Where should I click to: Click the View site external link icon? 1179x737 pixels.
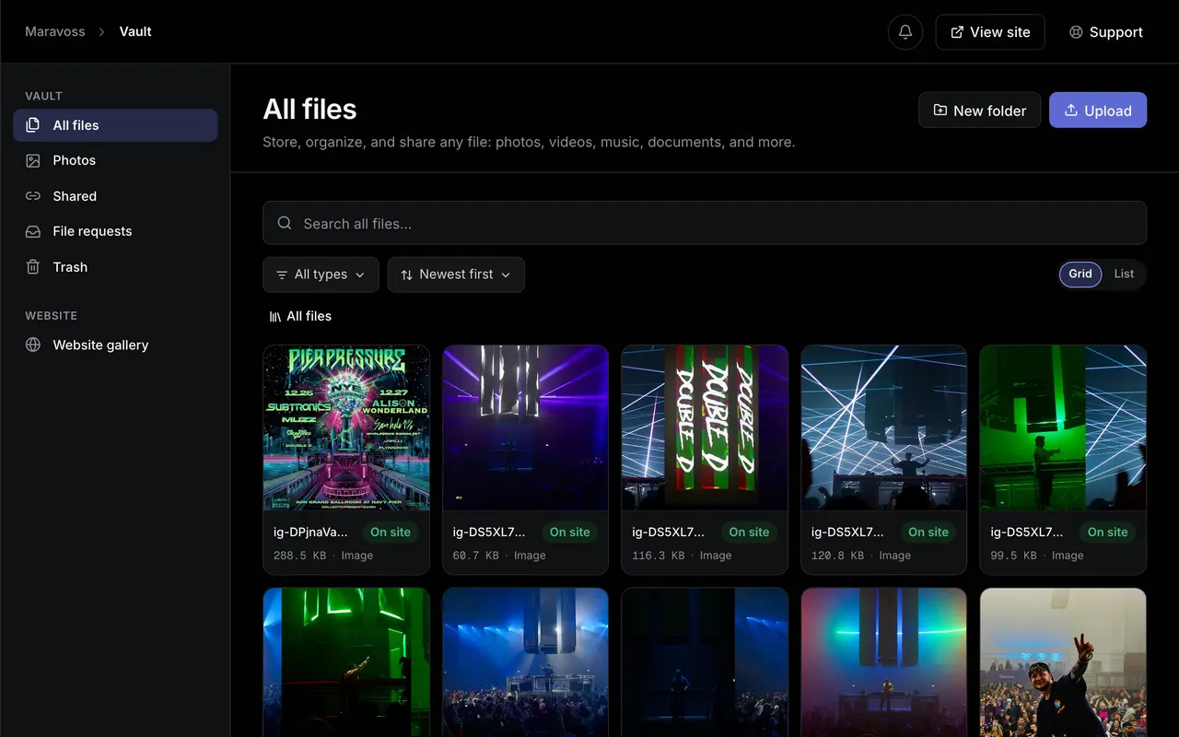pos(957,32)
